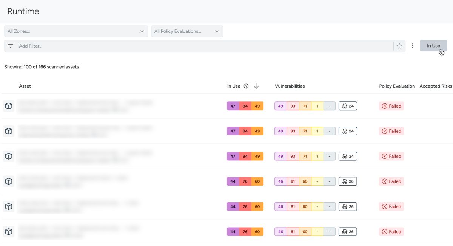Click the Failed status in the first row
The width and height of the screenshot is (453, 246).
click(x=391, y=106)
